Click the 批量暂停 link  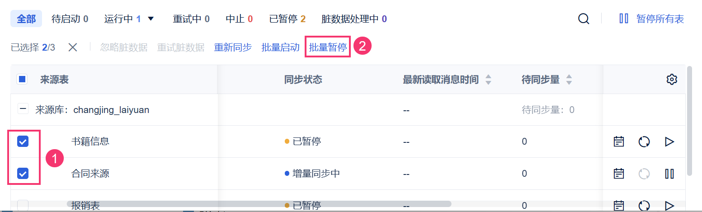(x=328, y=47)
